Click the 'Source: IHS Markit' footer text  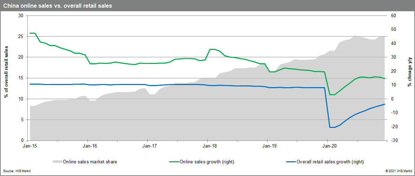point(18,171)
